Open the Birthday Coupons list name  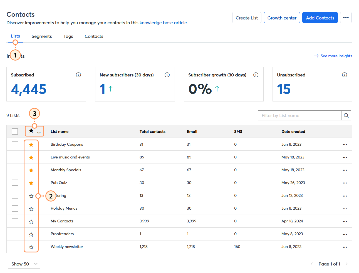pyautogui.click(x=67, y=144)
